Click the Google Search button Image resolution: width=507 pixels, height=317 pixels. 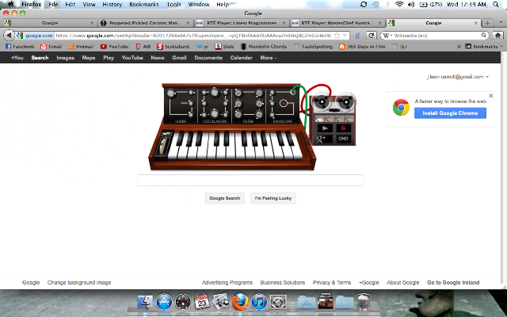(225, 198)
